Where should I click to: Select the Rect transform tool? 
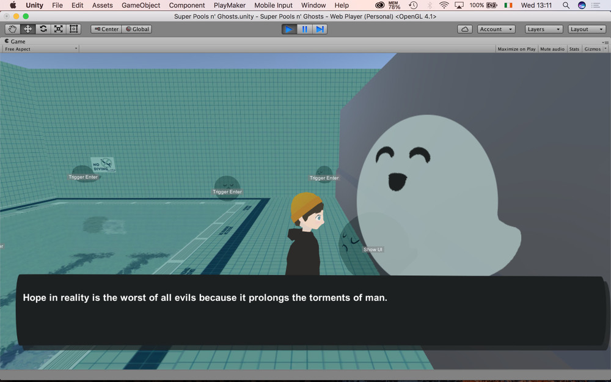point(74,29)
